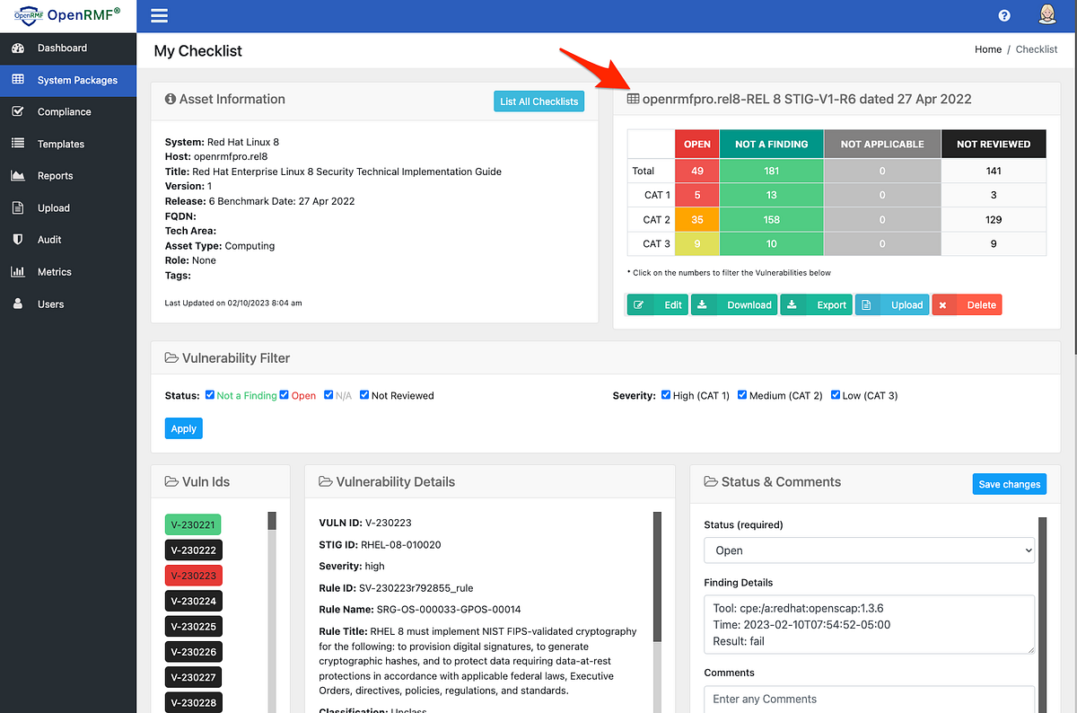View Metrics via the chart icon
This screenshot has width=1077, height=713.
pos(18,271)
